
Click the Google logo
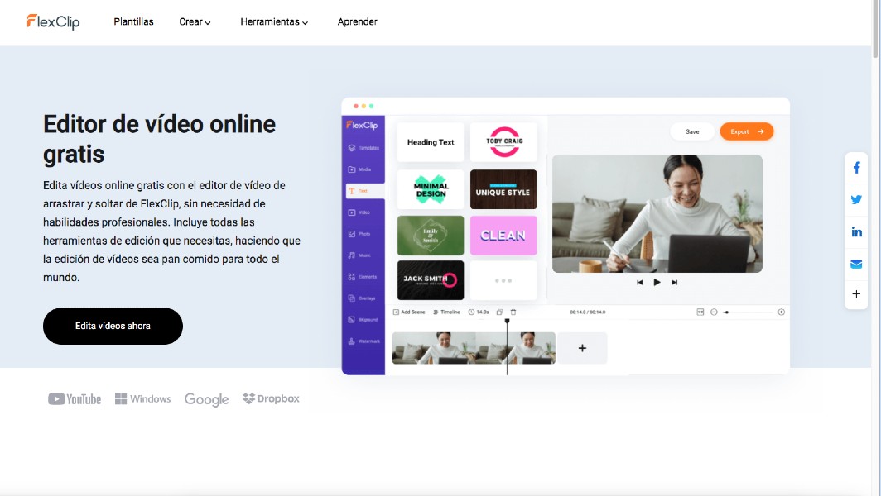click(x=207, y=399)
